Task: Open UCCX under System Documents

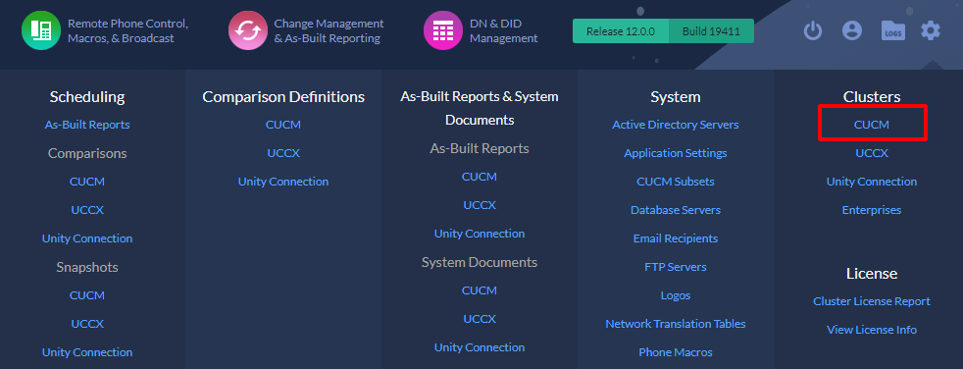Action: coord(479,319)
